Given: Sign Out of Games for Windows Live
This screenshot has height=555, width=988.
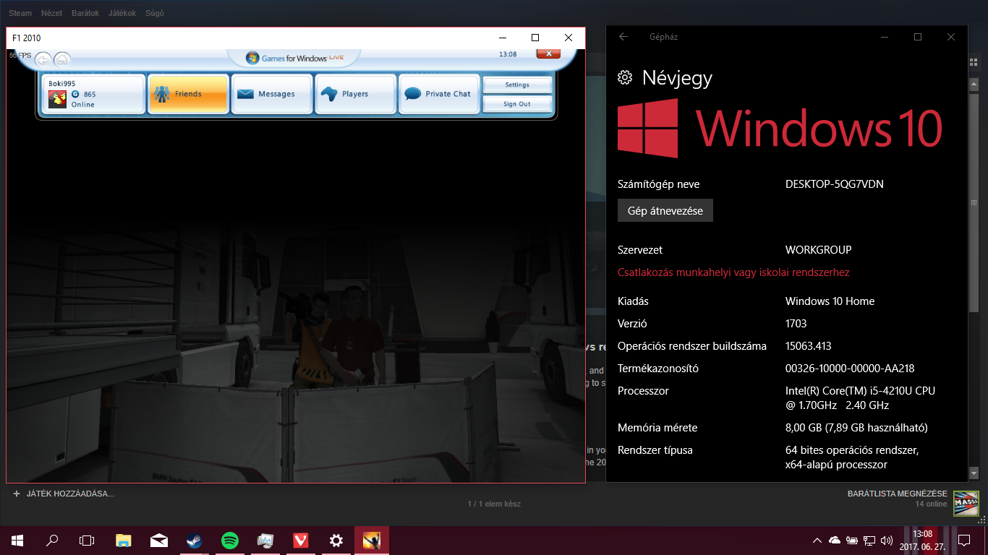Looking at the screenshot, I should tap(517, 104).
